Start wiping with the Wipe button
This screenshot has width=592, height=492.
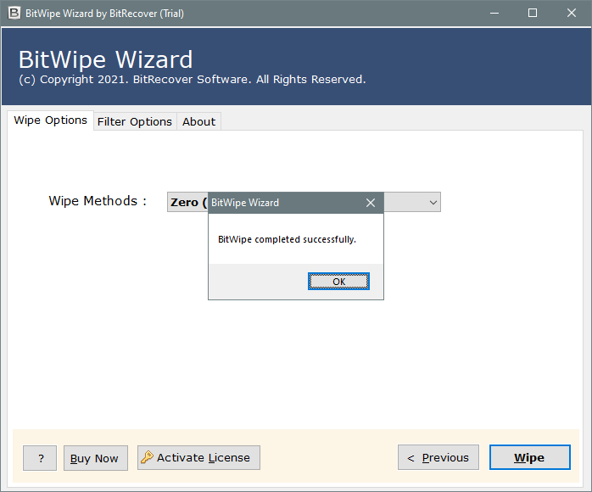point(530,457)
